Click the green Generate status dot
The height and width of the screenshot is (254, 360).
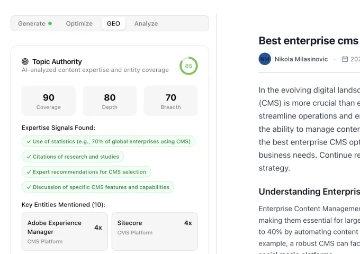pyautogui.click(x=50, y=23)
